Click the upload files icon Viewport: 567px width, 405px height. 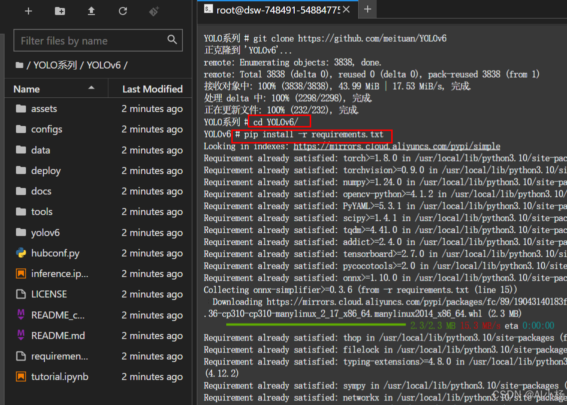coord(91,11)
